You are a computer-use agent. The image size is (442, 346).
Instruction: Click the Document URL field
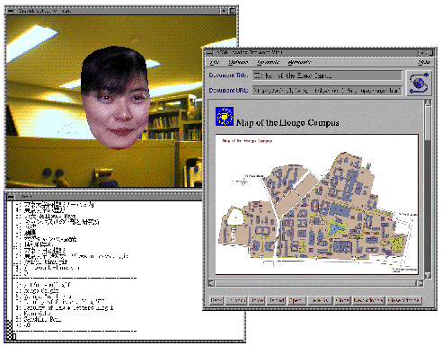pyautogui.click(x=327, y=90)
